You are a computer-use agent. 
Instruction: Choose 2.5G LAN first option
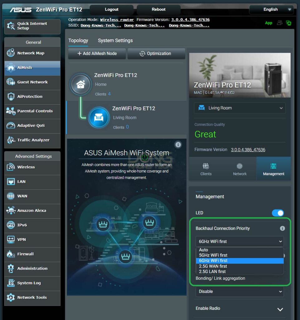(240, 272)
